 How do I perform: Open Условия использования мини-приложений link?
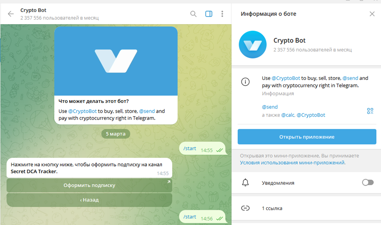(293, 163)
